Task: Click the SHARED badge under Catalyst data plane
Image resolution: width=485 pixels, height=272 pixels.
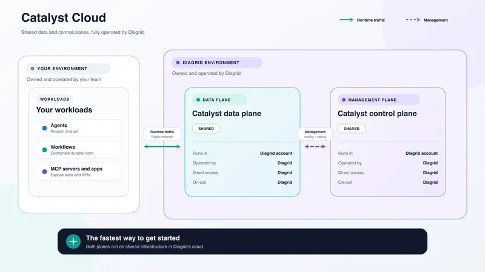Action: (206, 129)
